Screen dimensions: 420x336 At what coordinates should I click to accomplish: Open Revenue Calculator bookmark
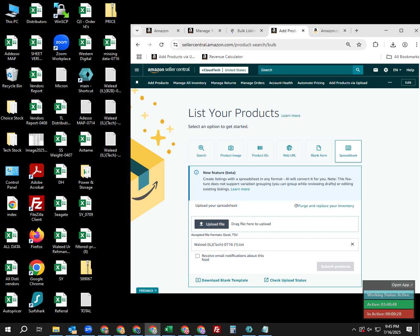coord(222,57)
